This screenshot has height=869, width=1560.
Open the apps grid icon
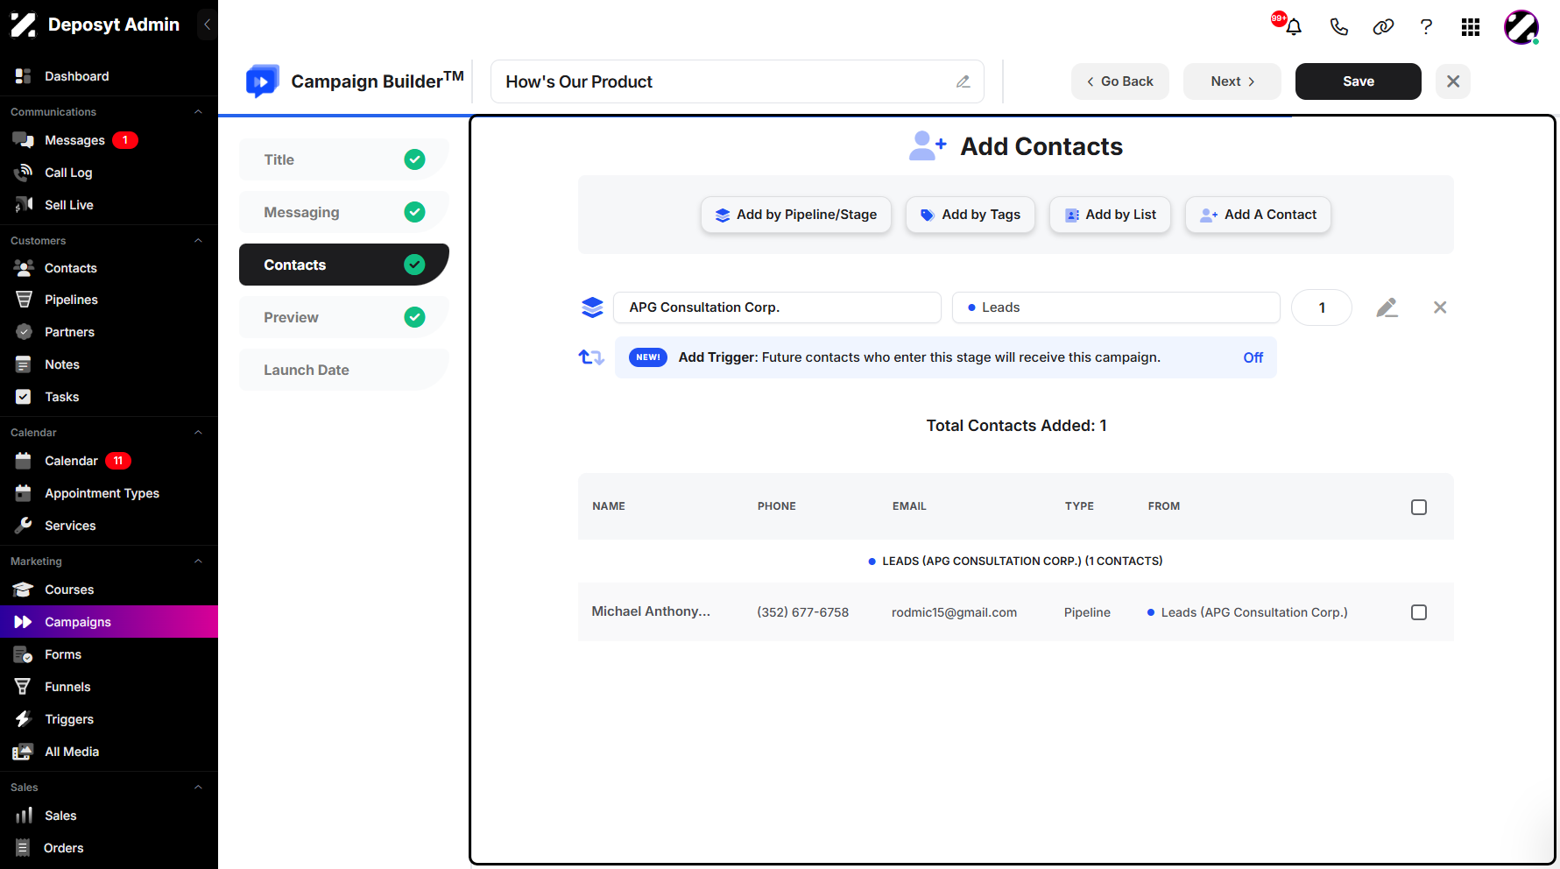pos(1471,27)
